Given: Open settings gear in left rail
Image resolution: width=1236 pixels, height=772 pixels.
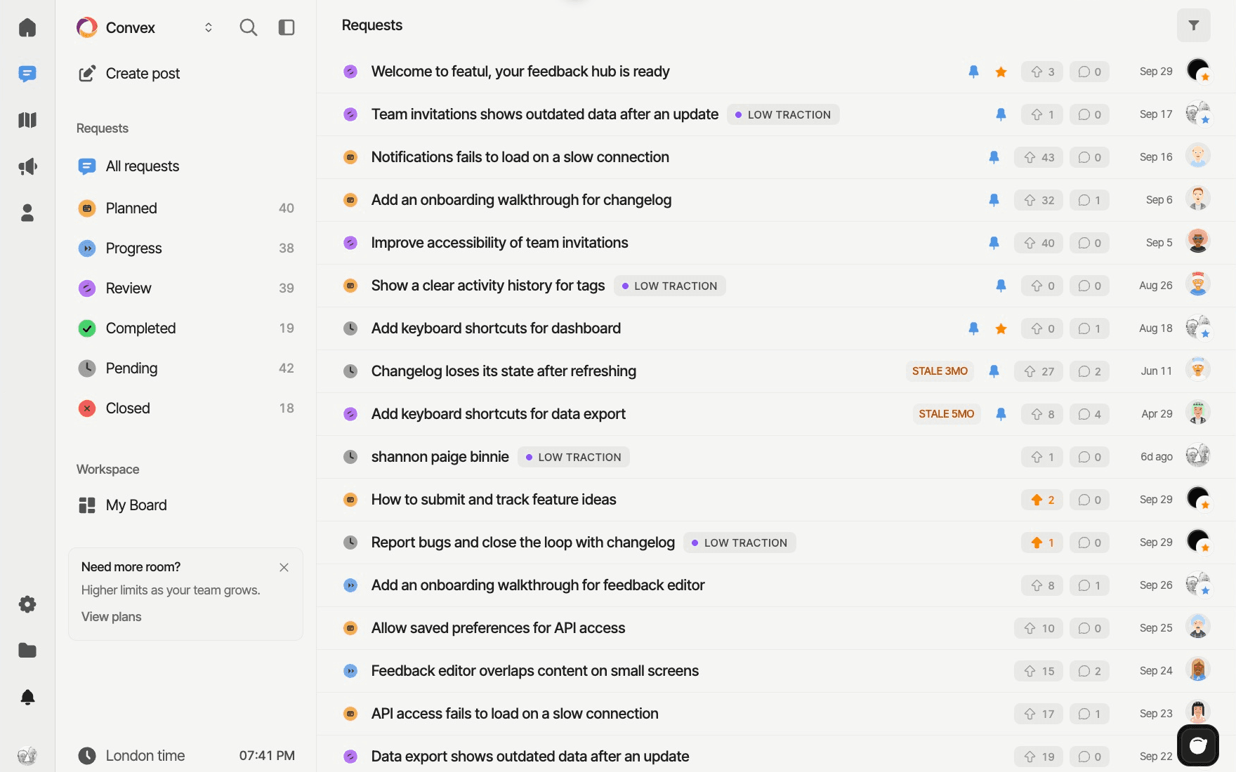Looking at the screenshot, I should click(27, 604).
